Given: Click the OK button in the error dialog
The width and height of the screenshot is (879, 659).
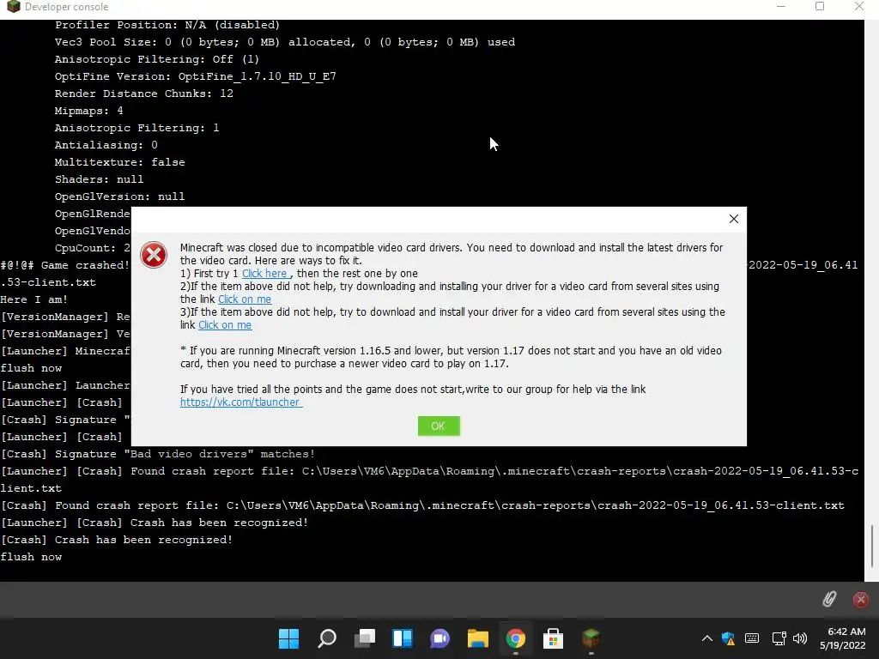Looking at the screenshot, I should (x=439, y=426).
